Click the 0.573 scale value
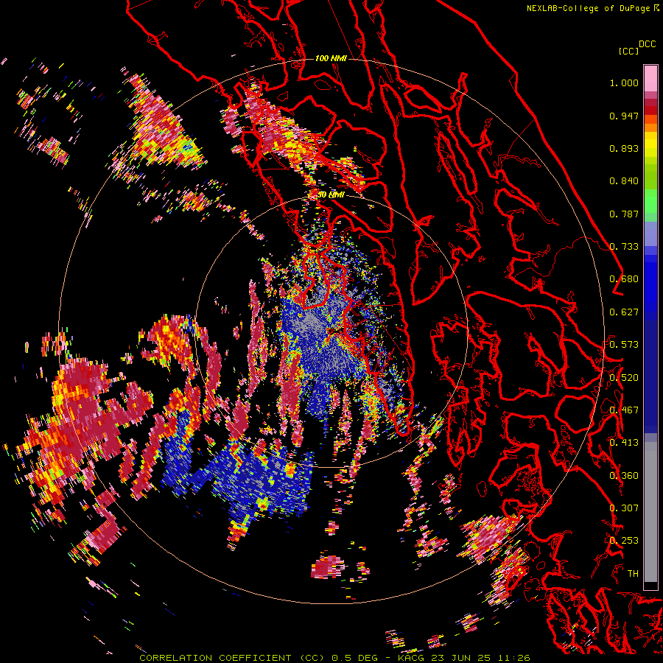Viewport: 663px width, 663px height. [x=624, y=345]
